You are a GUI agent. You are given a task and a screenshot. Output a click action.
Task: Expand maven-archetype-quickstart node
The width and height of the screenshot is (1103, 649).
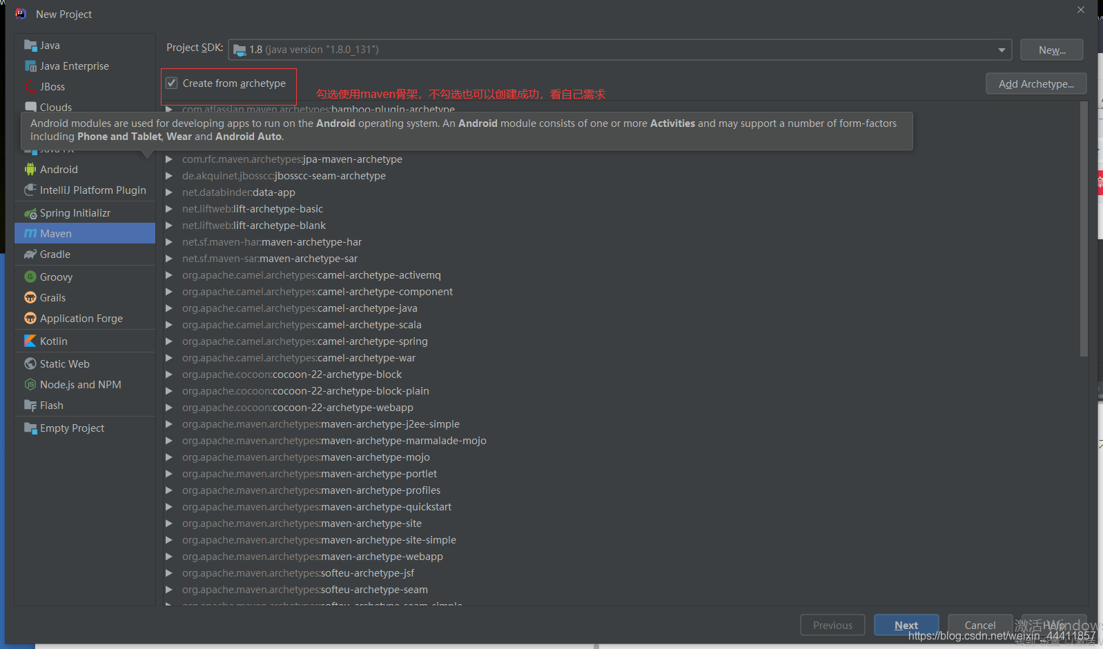click(169, 507)
